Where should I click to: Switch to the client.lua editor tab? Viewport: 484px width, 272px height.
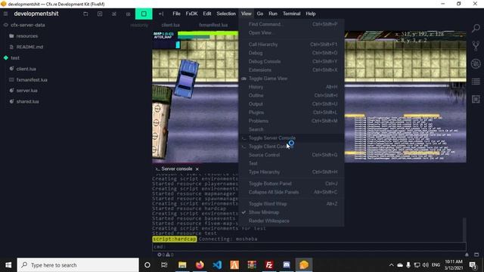point(170,25)
